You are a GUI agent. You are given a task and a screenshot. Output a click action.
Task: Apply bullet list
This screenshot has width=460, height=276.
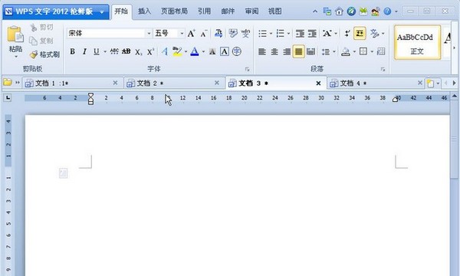click(262, 34)
